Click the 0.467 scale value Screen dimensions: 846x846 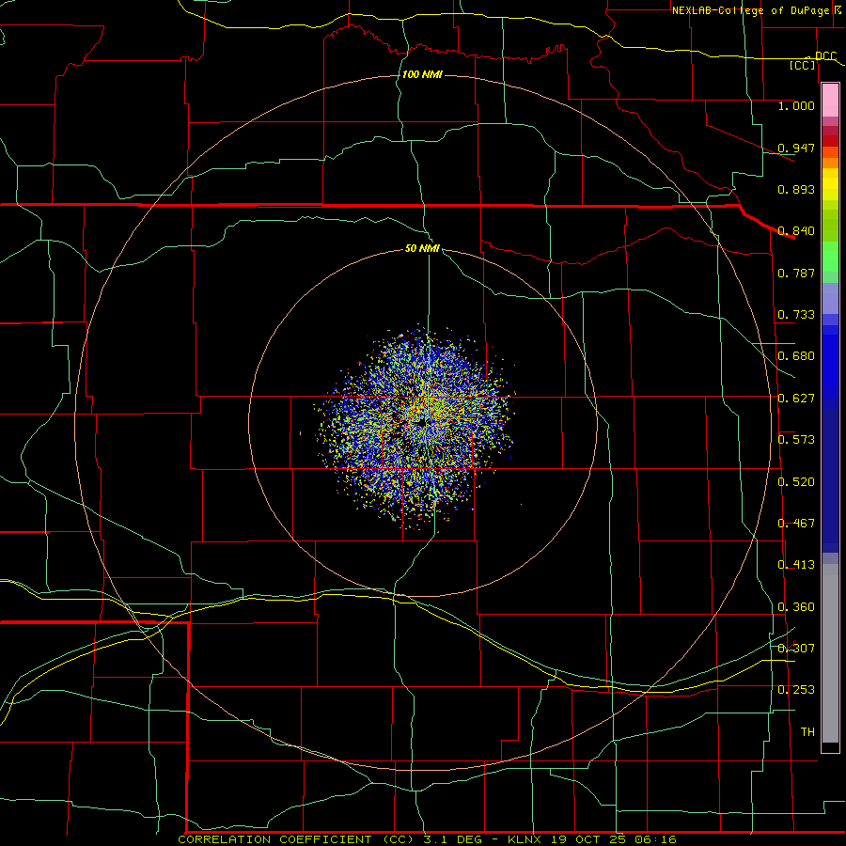coord(796,524)
